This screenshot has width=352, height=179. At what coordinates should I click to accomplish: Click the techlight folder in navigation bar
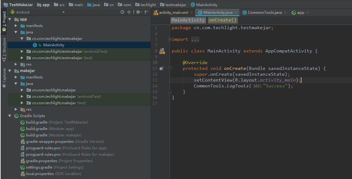146,5
